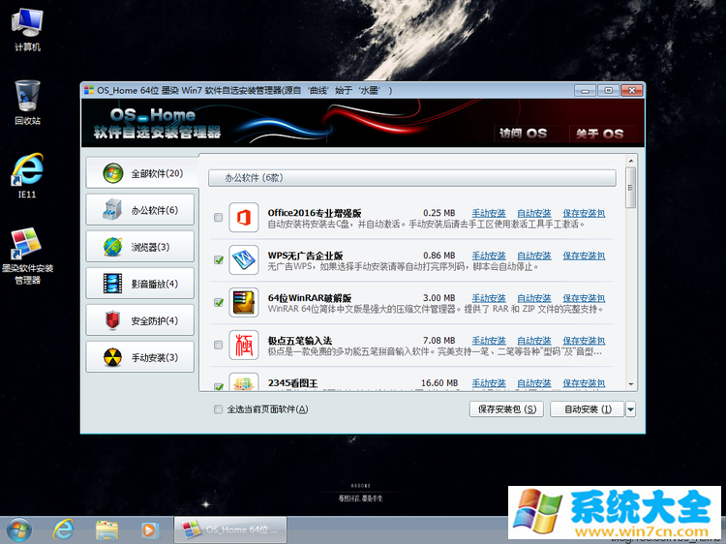Click 自动安装 link for Office2016
The height and width of the screenshot is (544, 726).
click(x=533, y=213)
